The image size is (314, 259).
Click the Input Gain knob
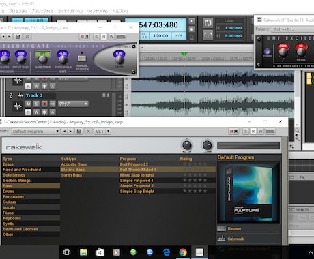21,59
